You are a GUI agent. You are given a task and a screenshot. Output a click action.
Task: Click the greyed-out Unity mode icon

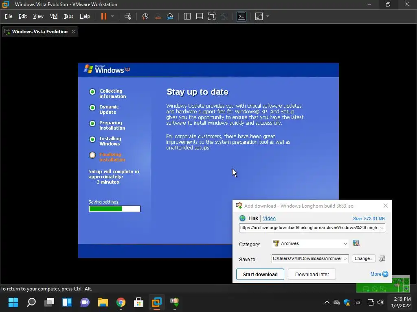coord(224,16)
